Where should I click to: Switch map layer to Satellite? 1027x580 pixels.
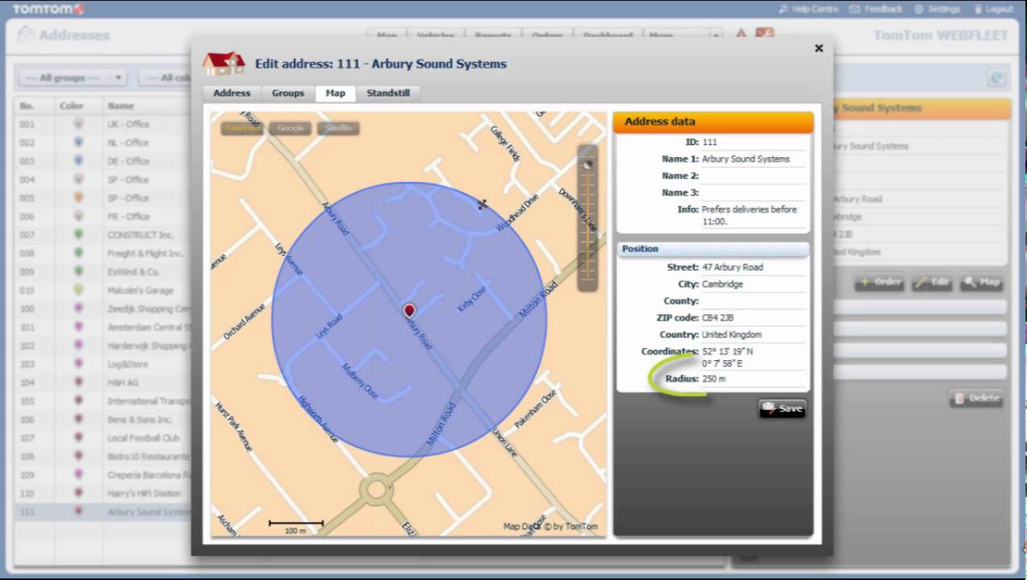(339, 128)
